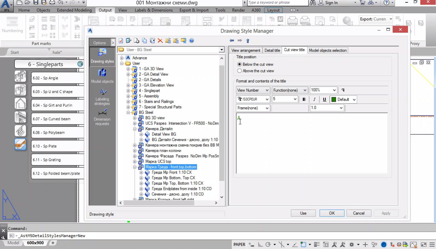The height and width of the screenshot is (249, 436).
Task: Open the View Number dropdown
Action: coord(253,90)
